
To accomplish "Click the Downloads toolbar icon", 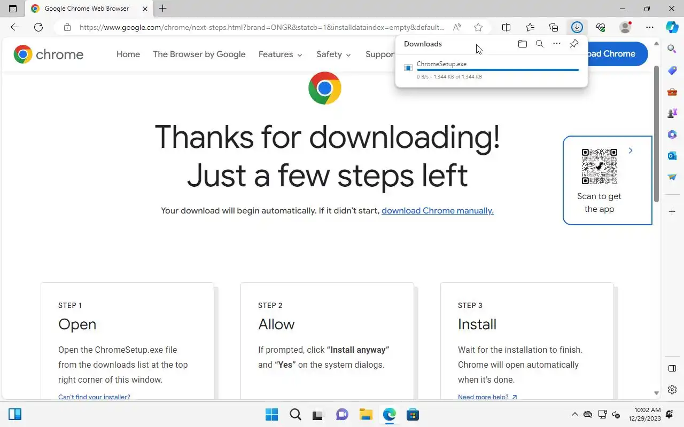I will 577,27.
